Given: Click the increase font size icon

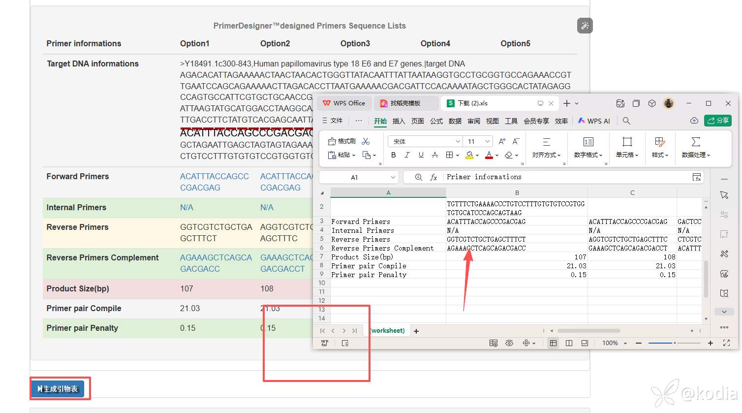Looking at the screenshot, I should tap(502, 141).
